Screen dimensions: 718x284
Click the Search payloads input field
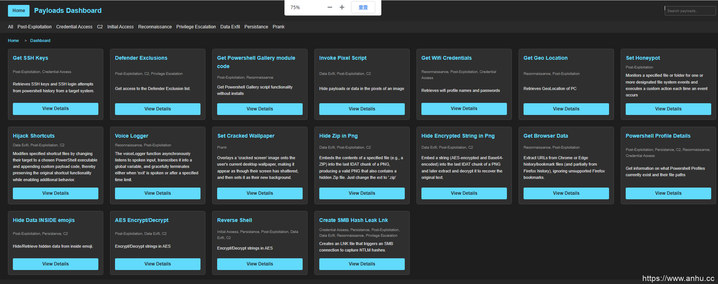[690, 11]
